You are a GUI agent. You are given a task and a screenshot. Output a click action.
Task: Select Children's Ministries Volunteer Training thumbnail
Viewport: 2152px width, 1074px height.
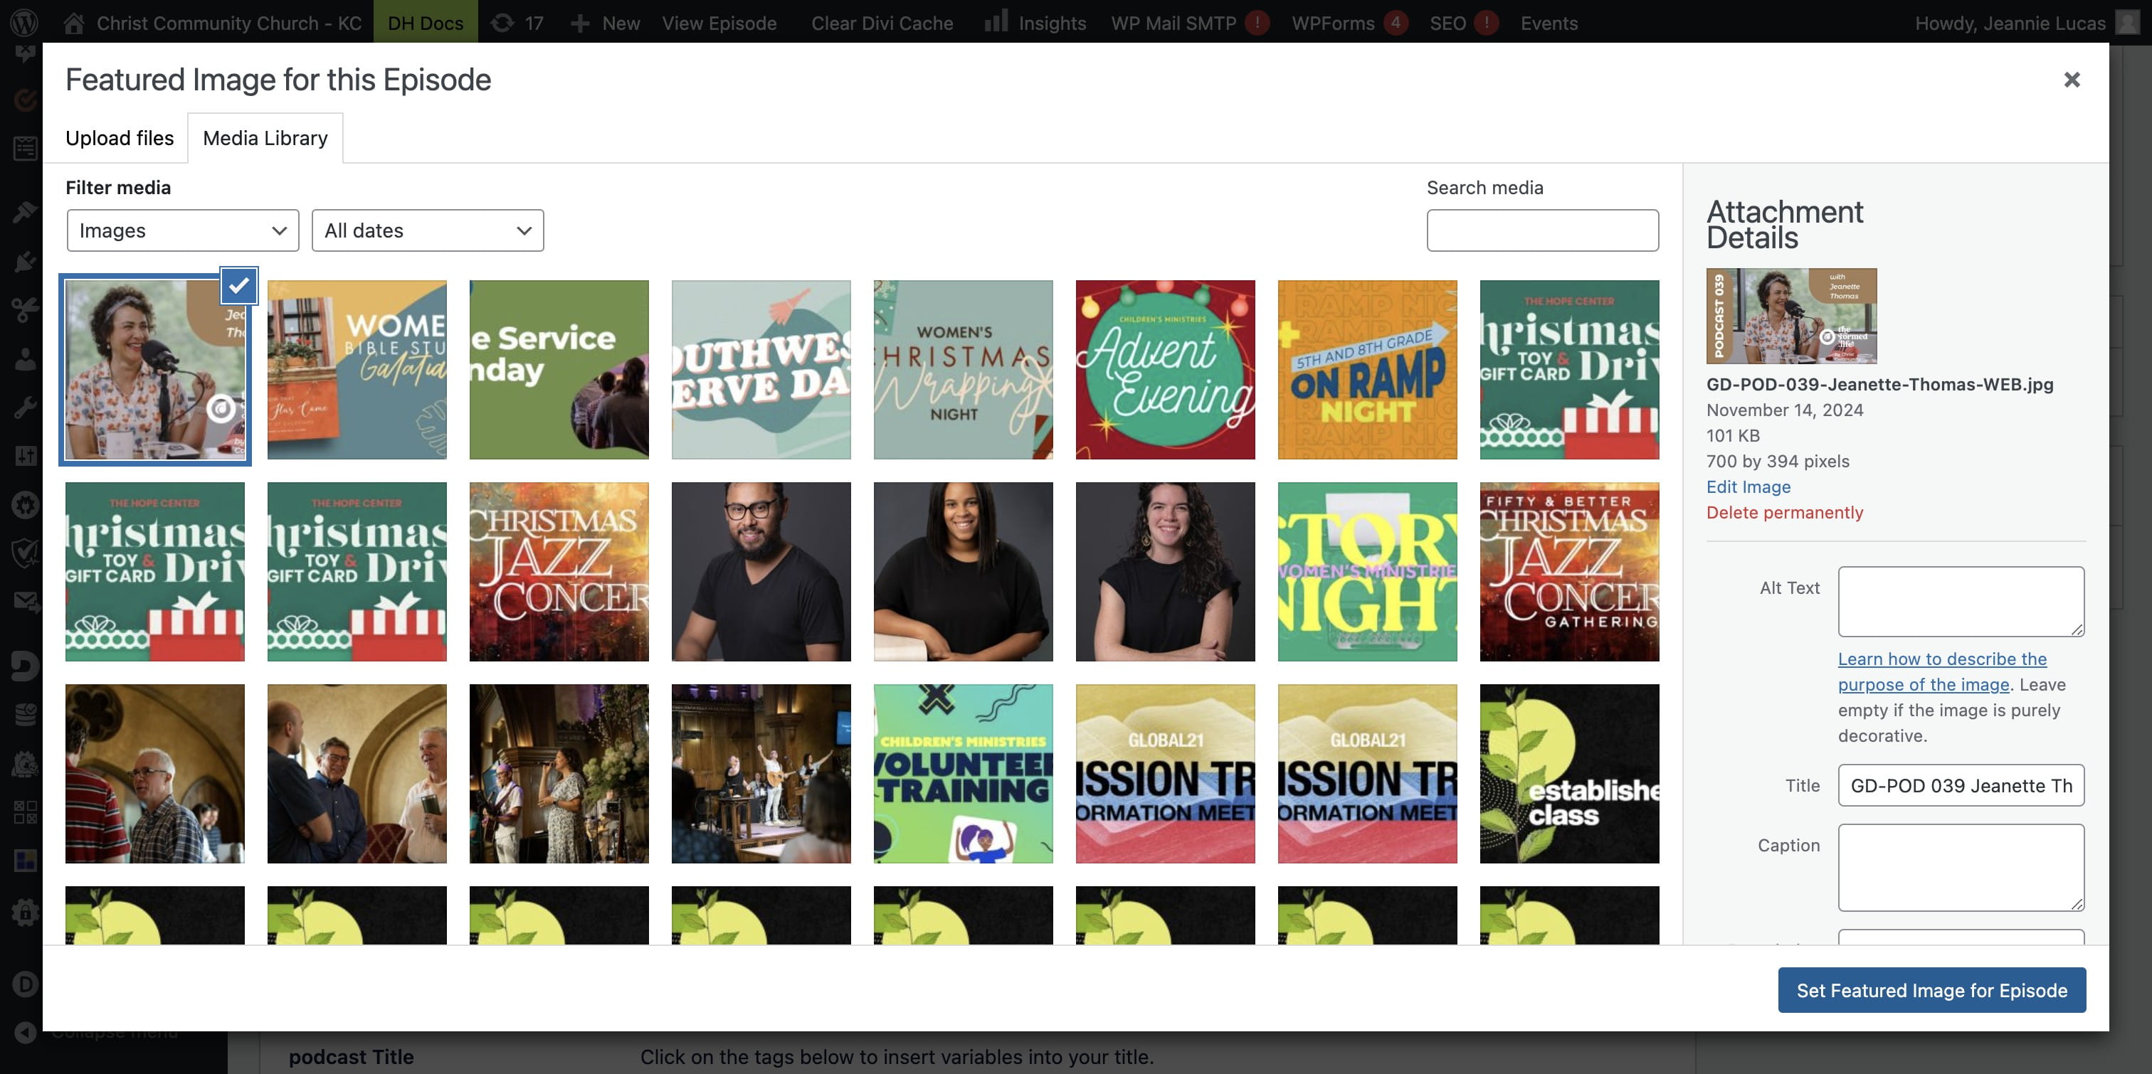[964, 774]
